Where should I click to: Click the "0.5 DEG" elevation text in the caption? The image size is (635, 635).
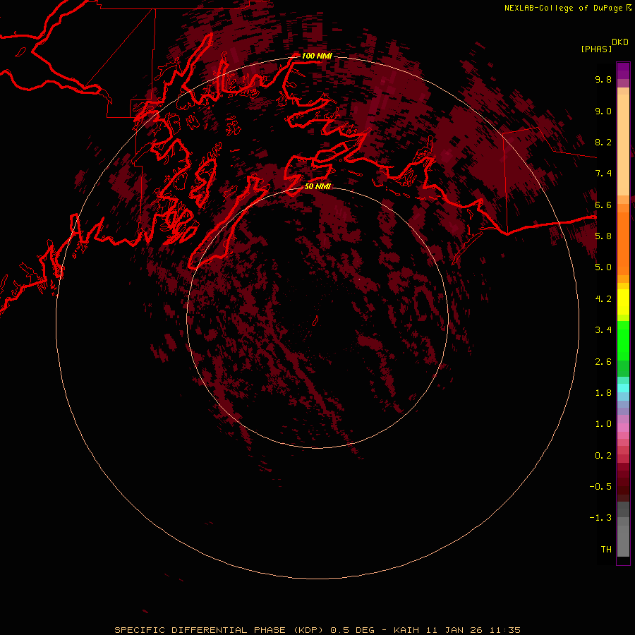(x=352, y=630)
